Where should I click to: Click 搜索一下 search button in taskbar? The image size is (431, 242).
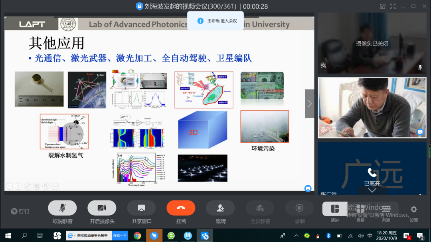pos(120,236)
